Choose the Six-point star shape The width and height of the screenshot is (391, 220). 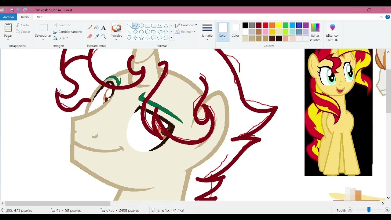point(148,38)
